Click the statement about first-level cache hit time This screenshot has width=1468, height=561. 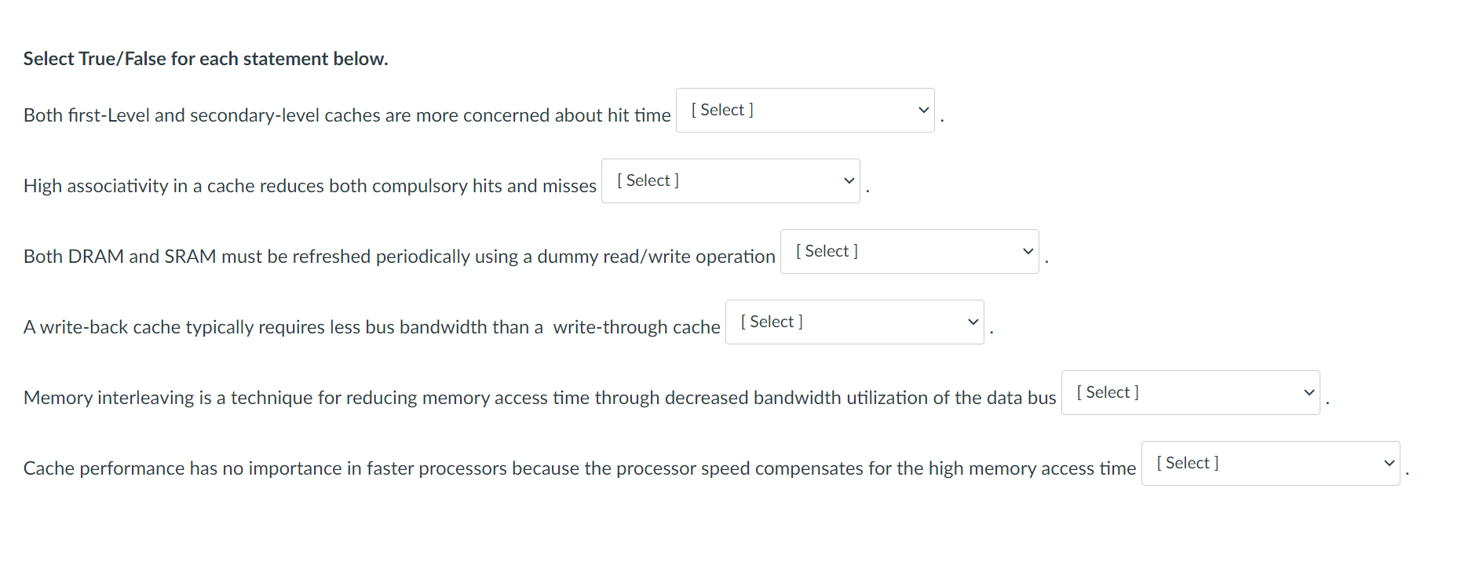(x=345, y=115)
